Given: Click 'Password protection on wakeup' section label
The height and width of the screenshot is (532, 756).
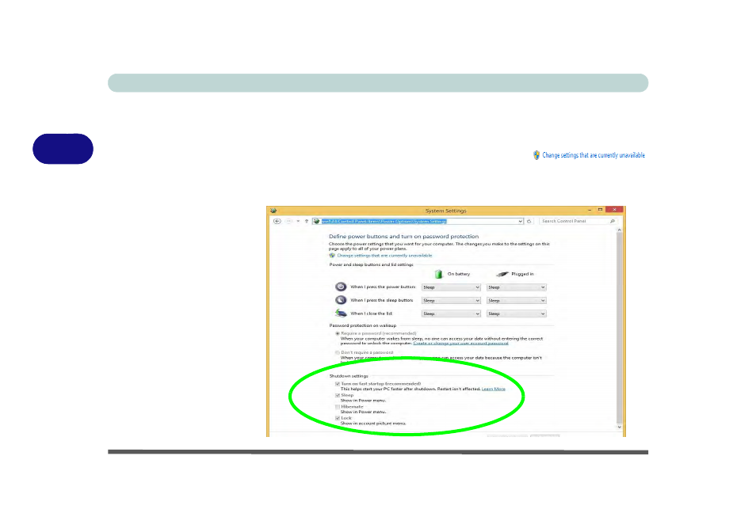Looking at the screenshot, I should click(x=363, y=325).
